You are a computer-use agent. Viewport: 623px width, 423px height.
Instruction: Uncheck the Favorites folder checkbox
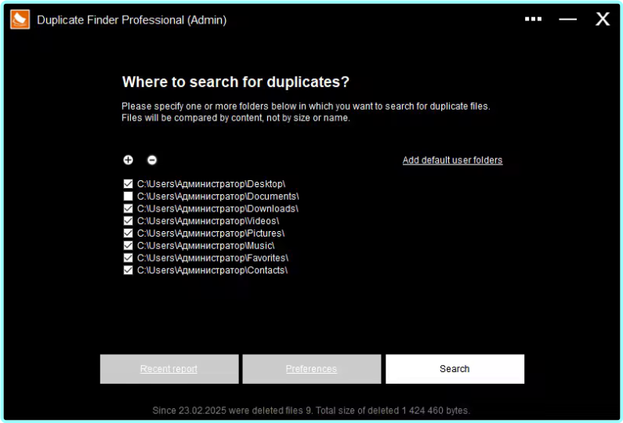click(x=129, y=258)
